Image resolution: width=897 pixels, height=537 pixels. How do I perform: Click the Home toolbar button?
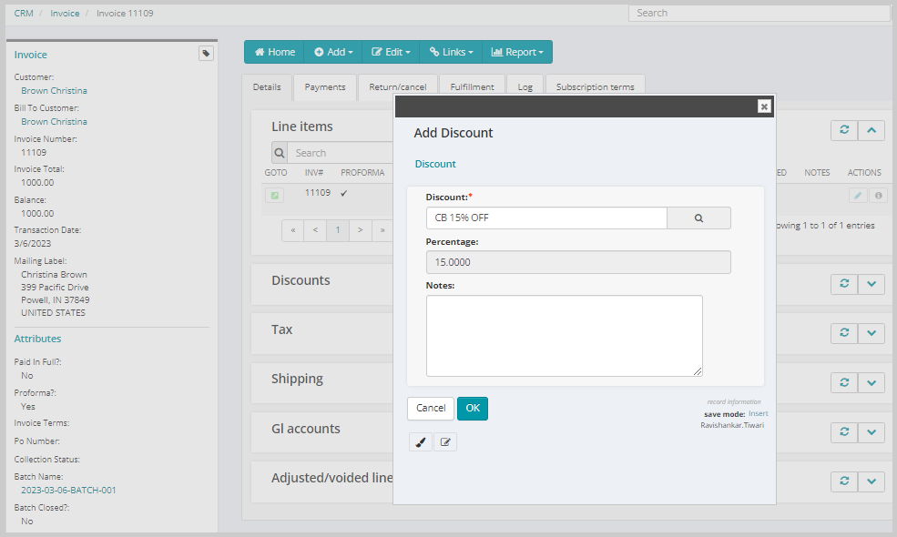275,52
